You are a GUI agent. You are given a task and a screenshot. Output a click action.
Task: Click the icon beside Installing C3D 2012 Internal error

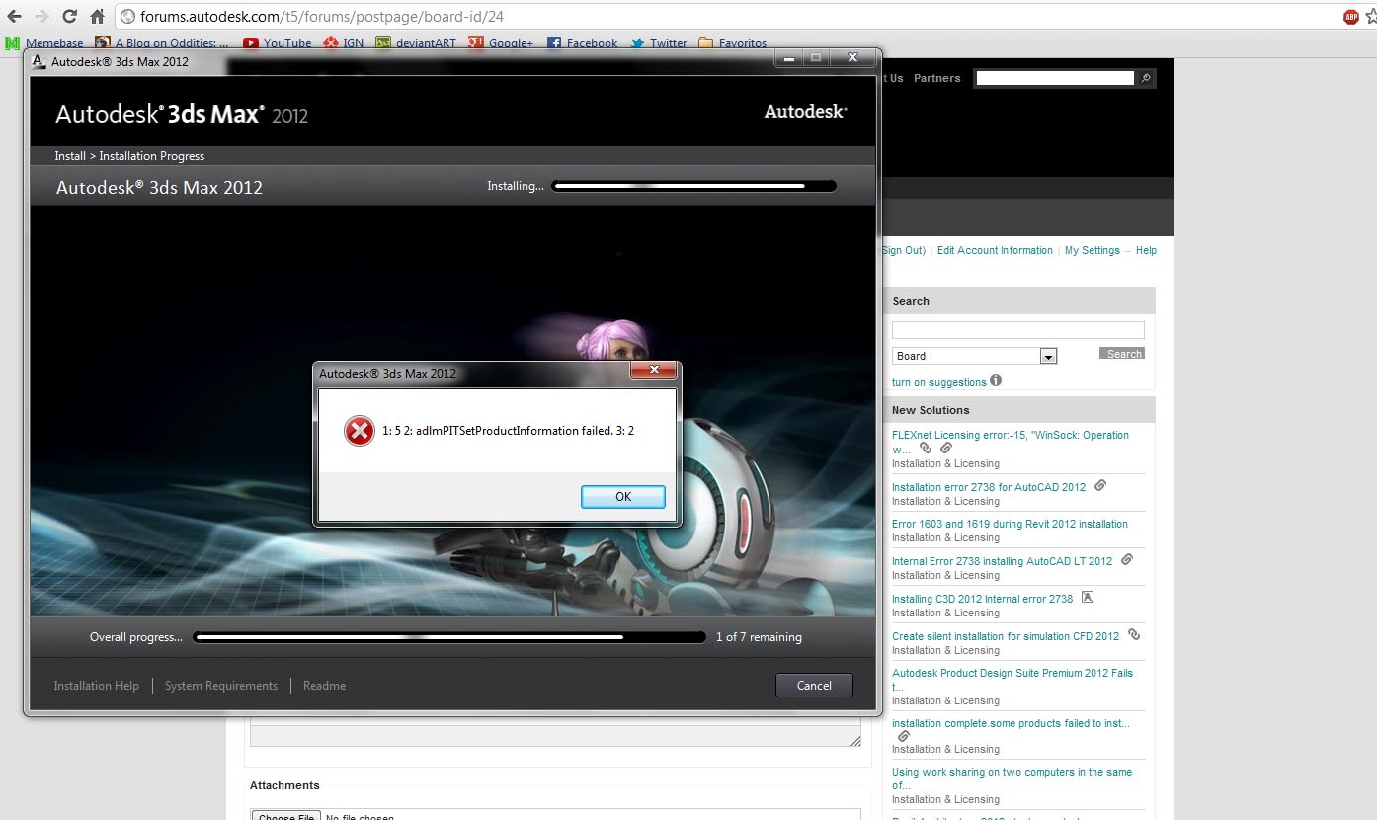click(1088, 597)
